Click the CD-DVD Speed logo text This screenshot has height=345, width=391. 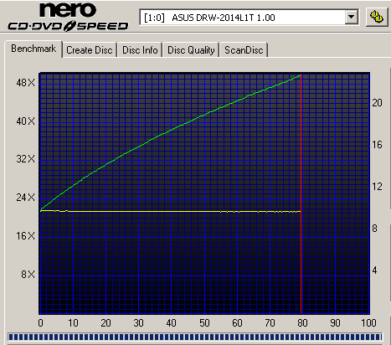coord(68,26)
